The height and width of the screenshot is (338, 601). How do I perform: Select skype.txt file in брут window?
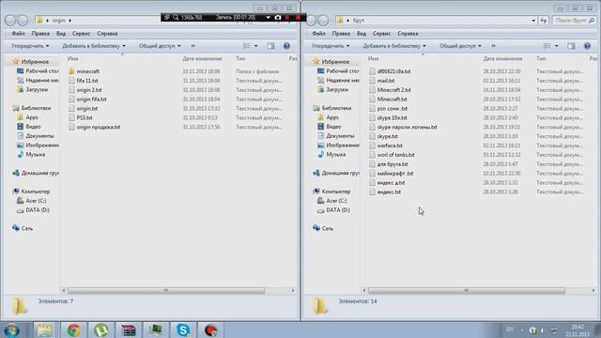point(387,136)
